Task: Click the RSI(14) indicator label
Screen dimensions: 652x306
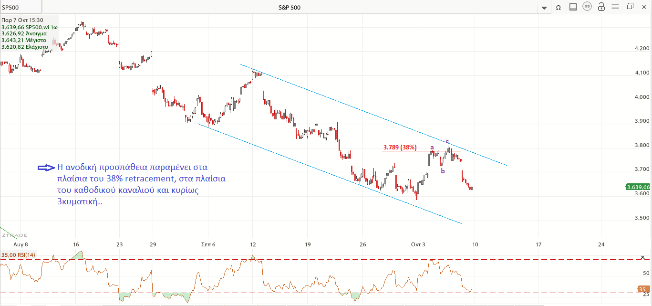Action: [18, 255]
